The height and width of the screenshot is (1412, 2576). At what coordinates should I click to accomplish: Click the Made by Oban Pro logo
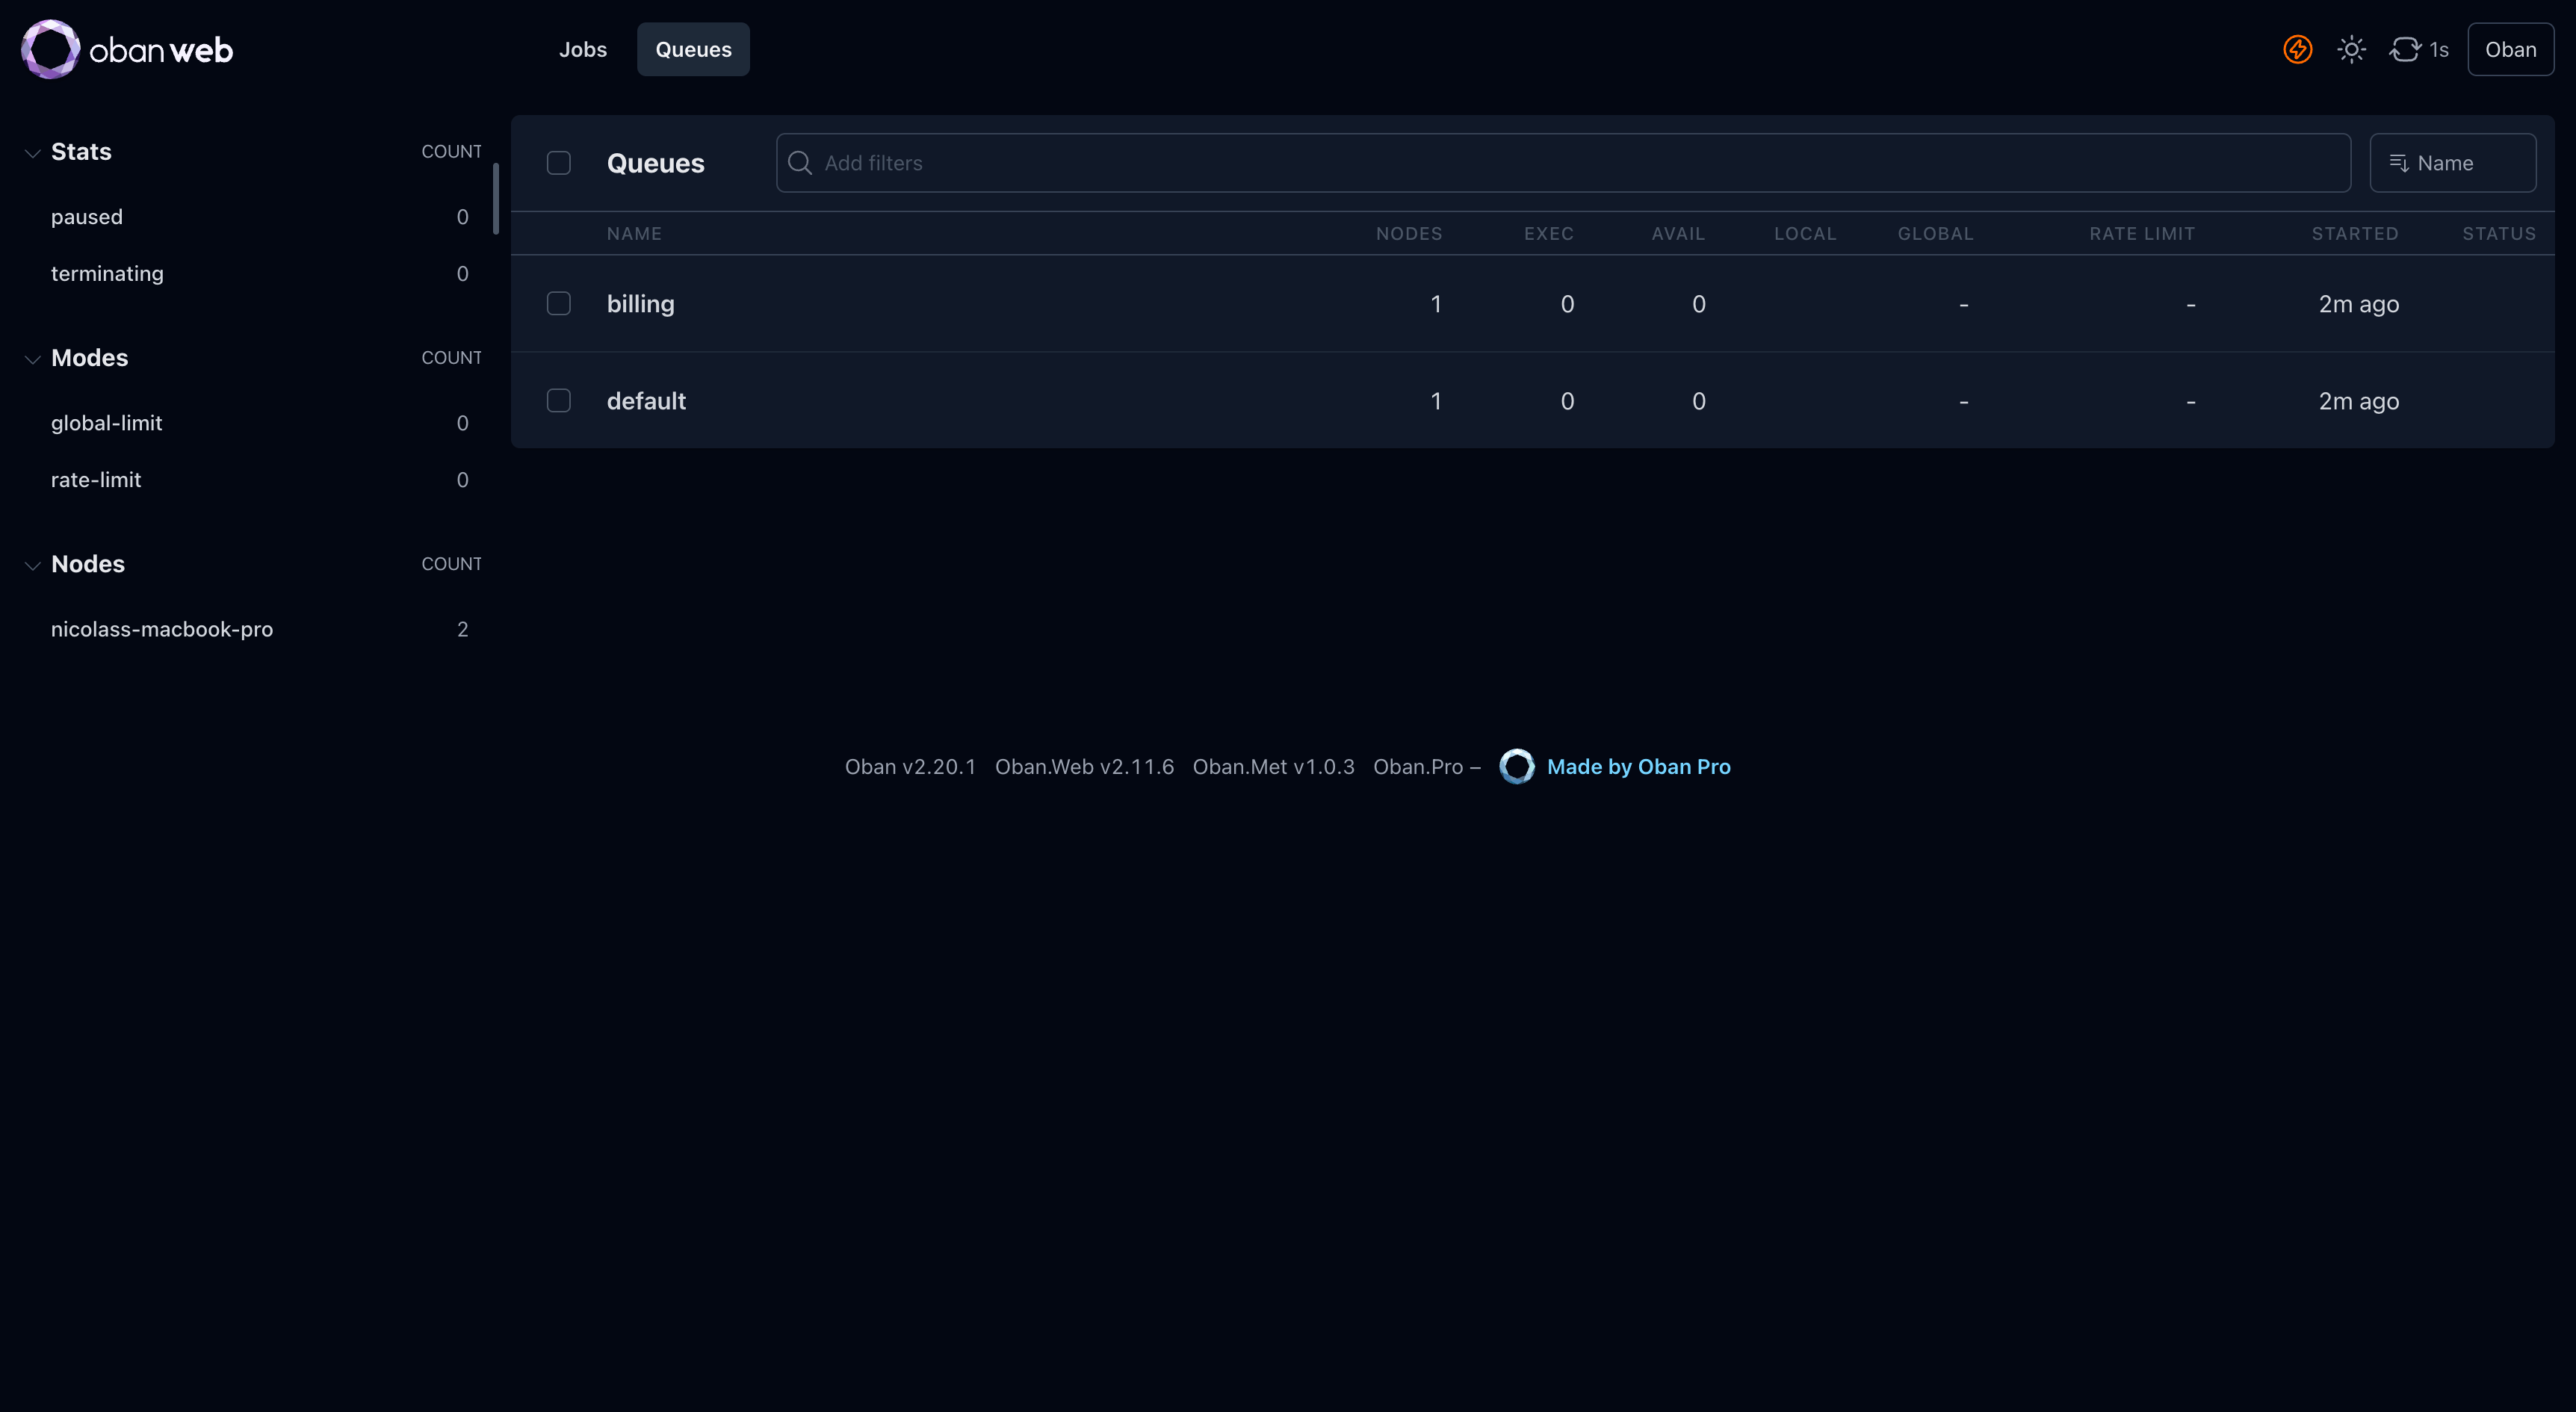[1517, 766]
